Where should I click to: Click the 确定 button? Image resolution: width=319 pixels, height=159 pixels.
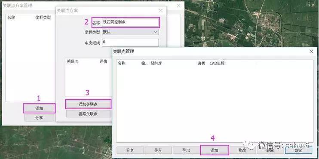(298, 150)
